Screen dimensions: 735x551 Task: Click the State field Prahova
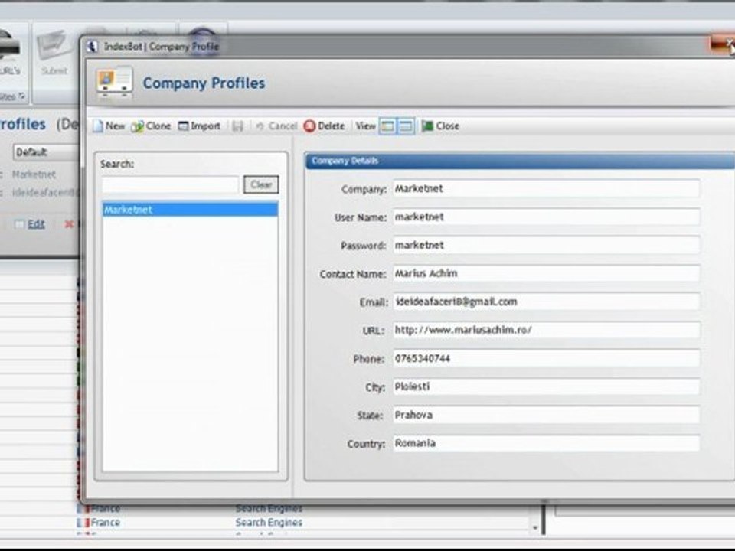pyautogui.click(x=546, y=415)
